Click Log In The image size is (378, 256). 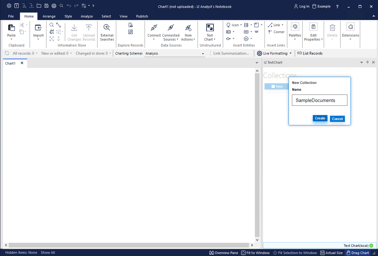tap(302, 6)
